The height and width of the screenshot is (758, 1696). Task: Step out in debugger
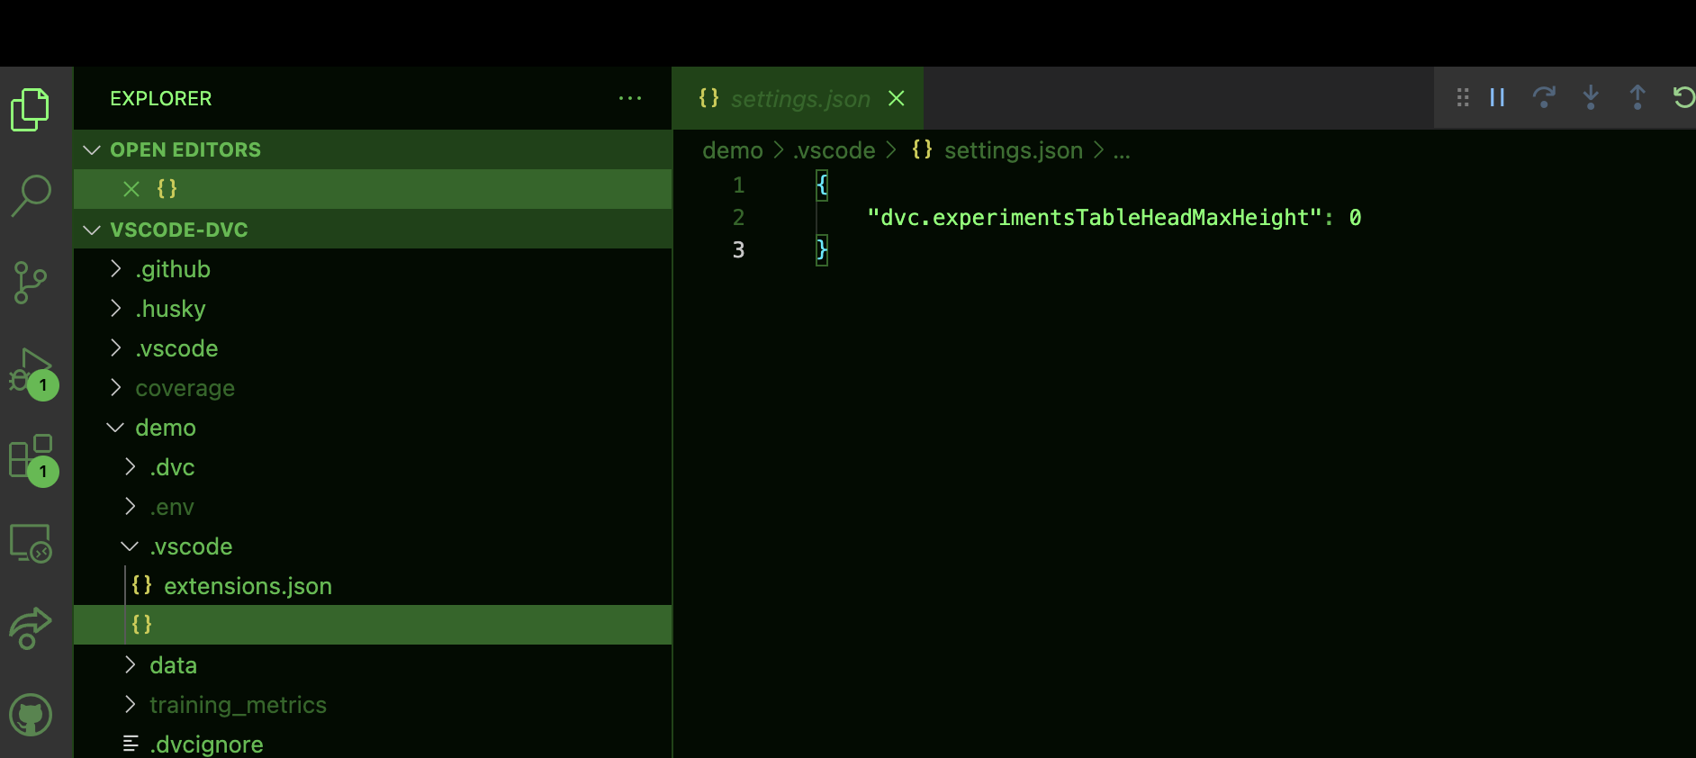[x=1637, y=97]
